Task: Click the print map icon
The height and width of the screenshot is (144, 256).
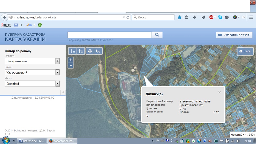Action: pyautogui.click(x=90, y=51)
